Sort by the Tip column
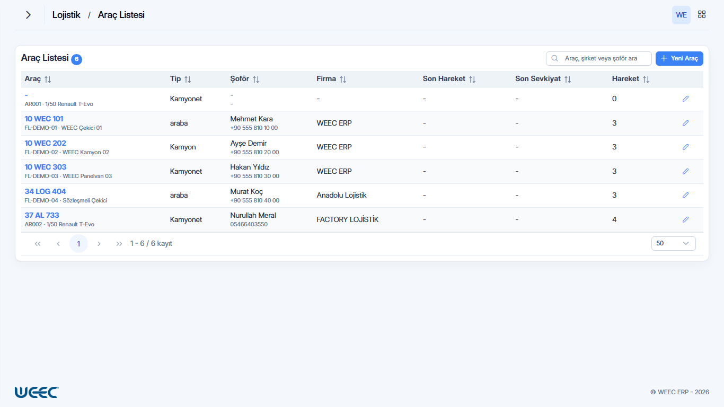The image size is (724, 407). 188,79
